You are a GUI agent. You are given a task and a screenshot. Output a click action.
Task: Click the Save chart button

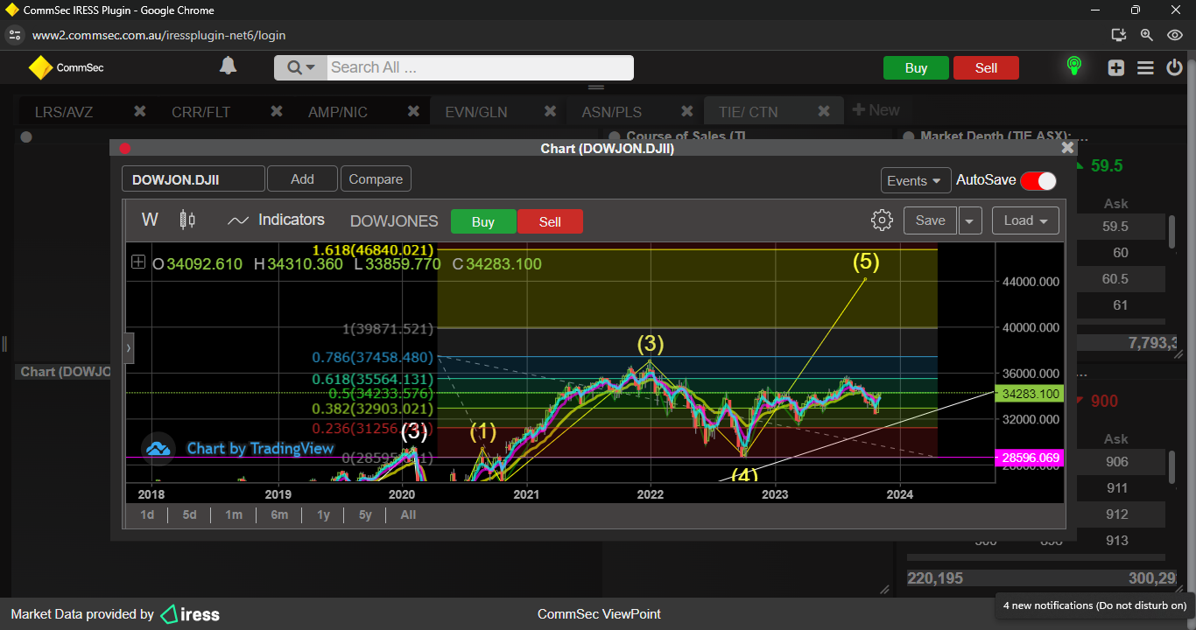pyautogui.click(x=930, y=220)
